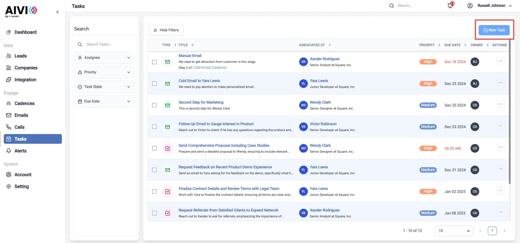Click email type icon for Second Step for Marketing
This screenshot has height=243, width=520.
tap(167, 105)
